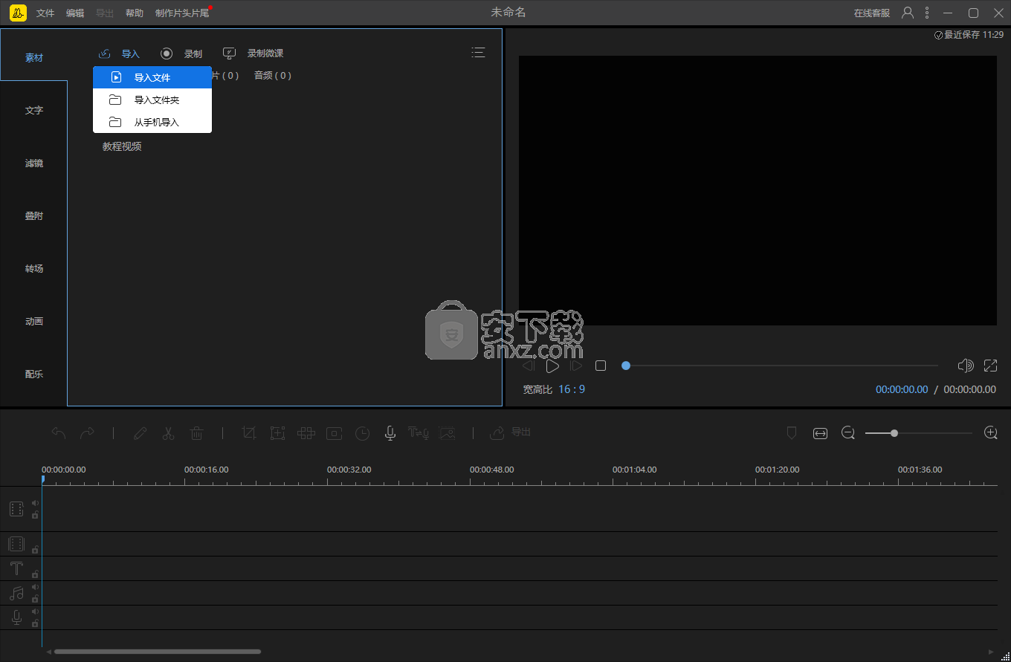Step to the previous frame
Image resolution: width=1011 pixels, height=662 pixels.
click(528, 366)
